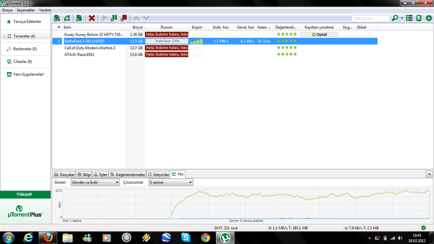Click the Oynat play button
The height and width of the screenshot is (244, 434).
319,35
